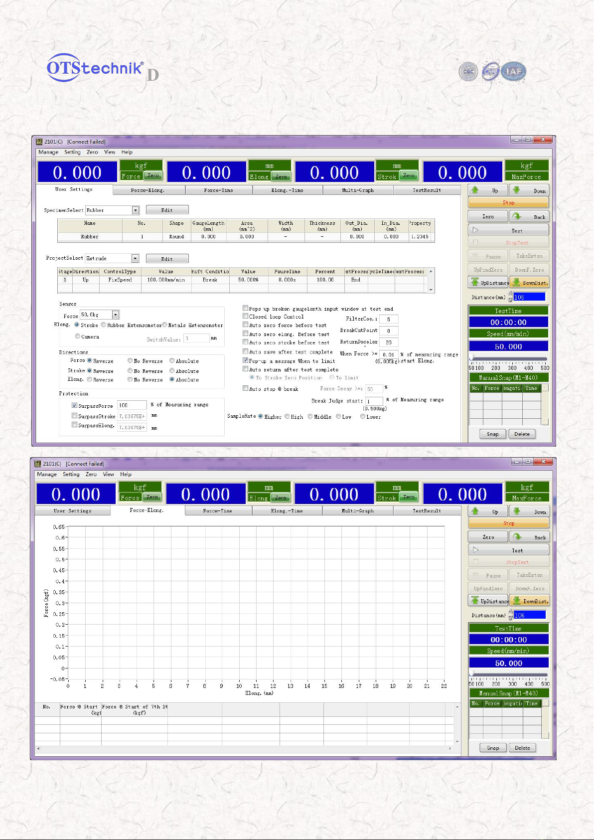Click orange Stop button in graph window
The width and height of the screenshot is (594, 840).
tap(508, 523)
